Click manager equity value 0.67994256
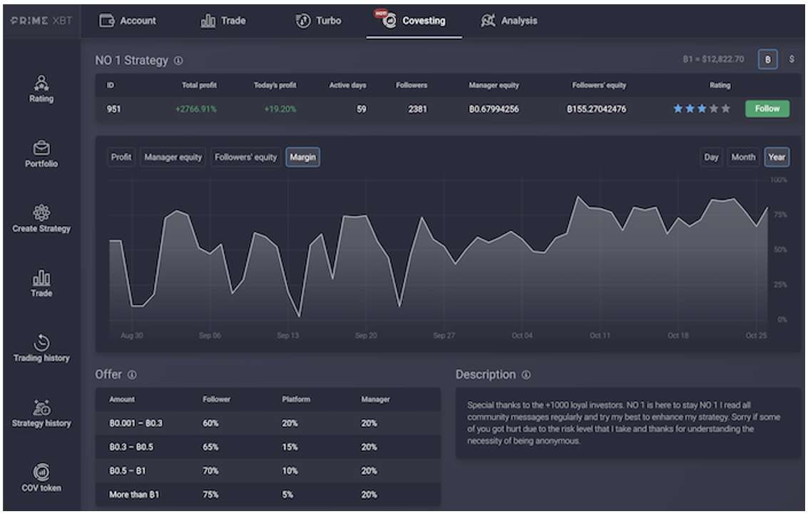The height and width of the screenshot is (514, 808). pos(494,109)
